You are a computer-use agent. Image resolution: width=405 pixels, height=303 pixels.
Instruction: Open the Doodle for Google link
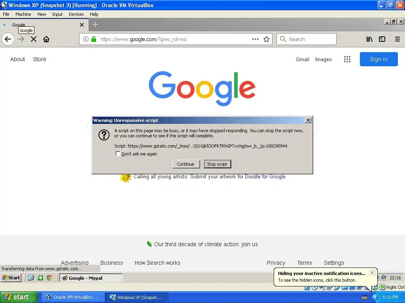tap(265, 176)
